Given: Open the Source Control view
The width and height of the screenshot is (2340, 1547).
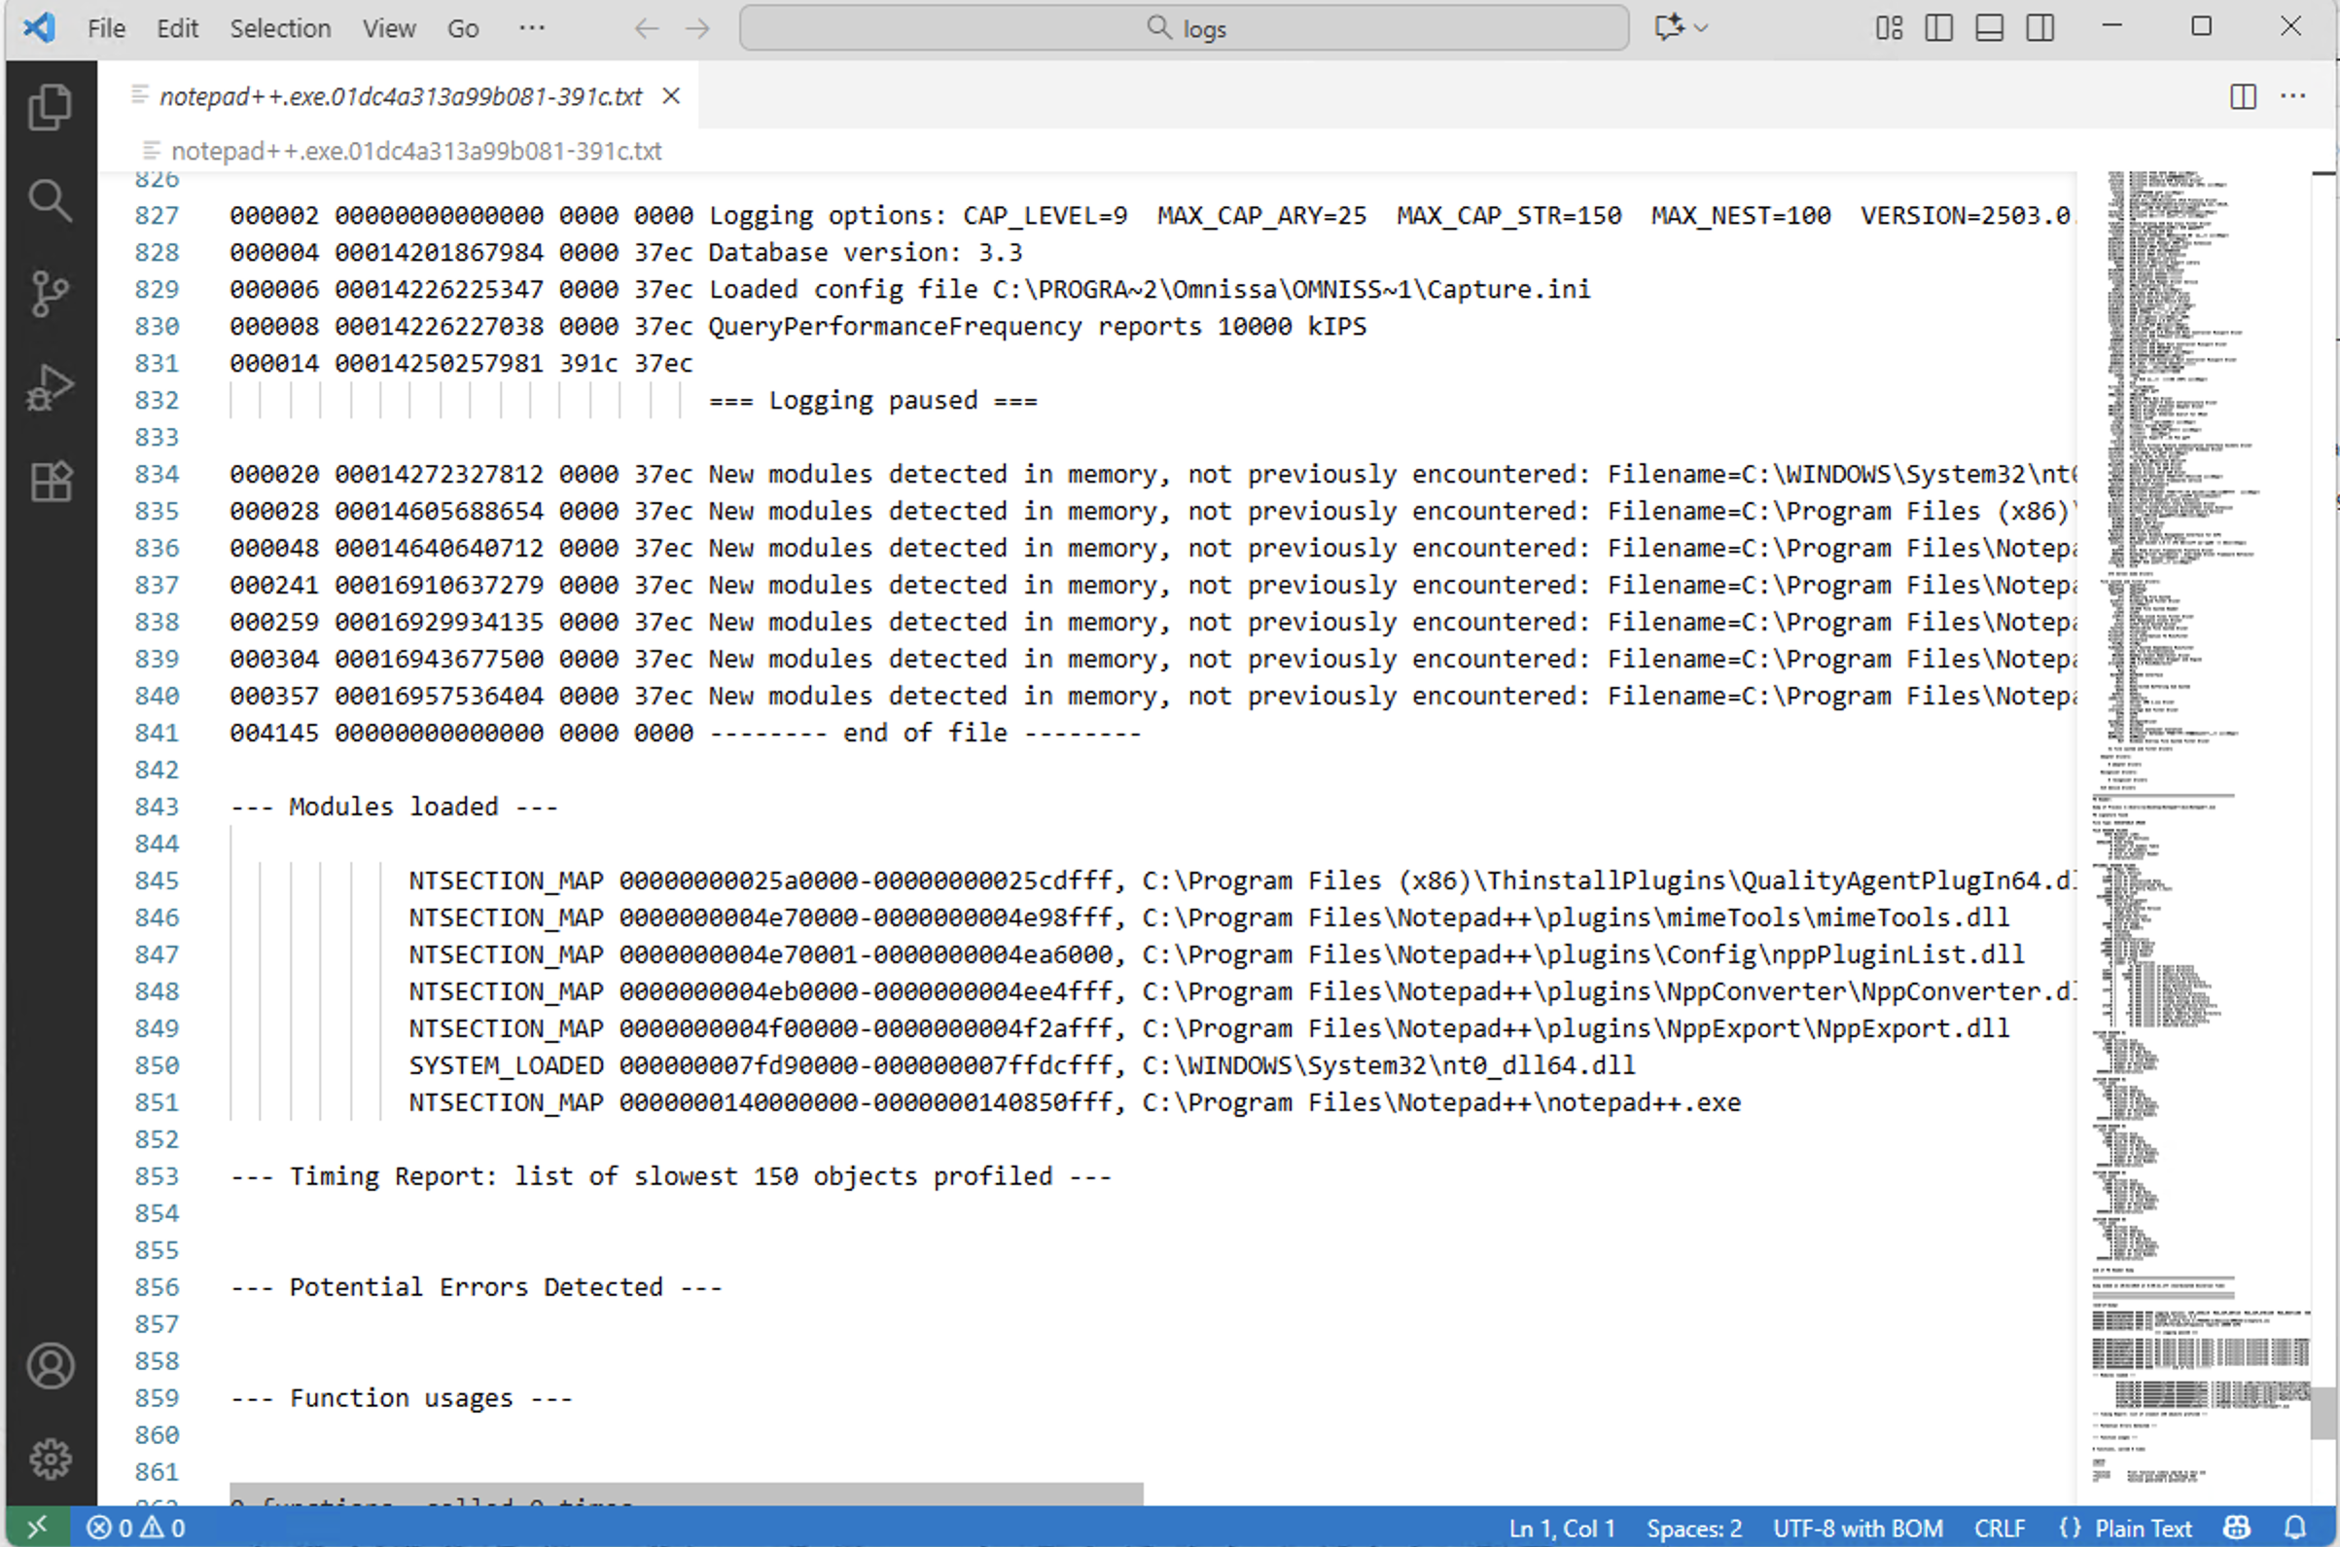Looking at the screenshot, I should (x=50, y=293).
